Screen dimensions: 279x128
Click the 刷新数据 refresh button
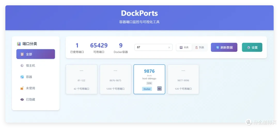tap(224, 47)
